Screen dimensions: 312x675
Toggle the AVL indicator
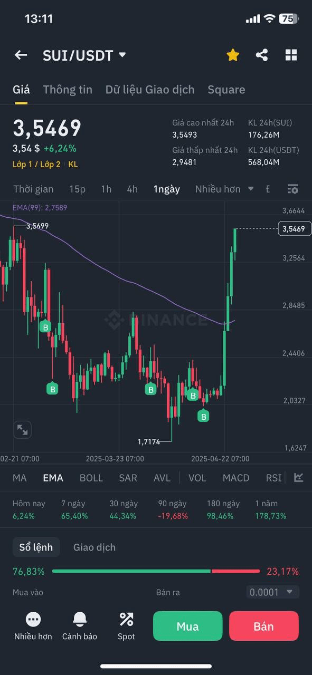162,478
